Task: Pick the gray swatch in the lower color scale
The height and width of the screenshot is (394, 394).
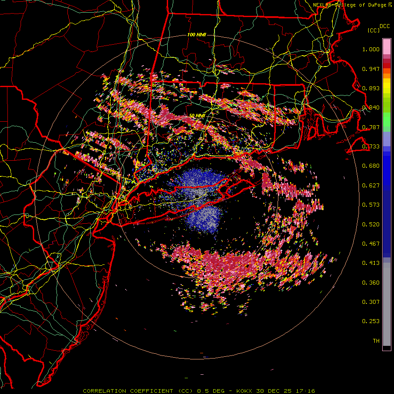Action: pos(387,305)
